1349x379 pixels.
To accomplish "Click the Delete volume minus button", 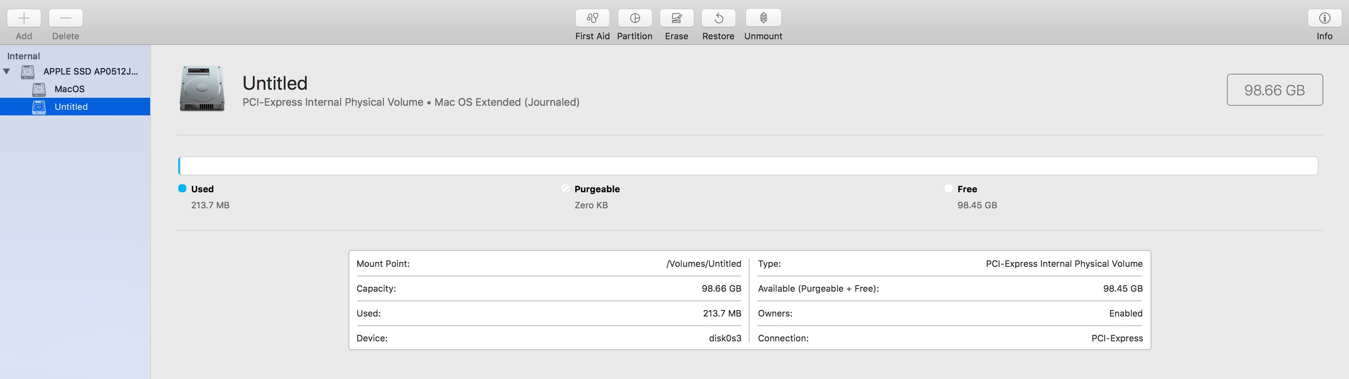I will tap(66, 18).
